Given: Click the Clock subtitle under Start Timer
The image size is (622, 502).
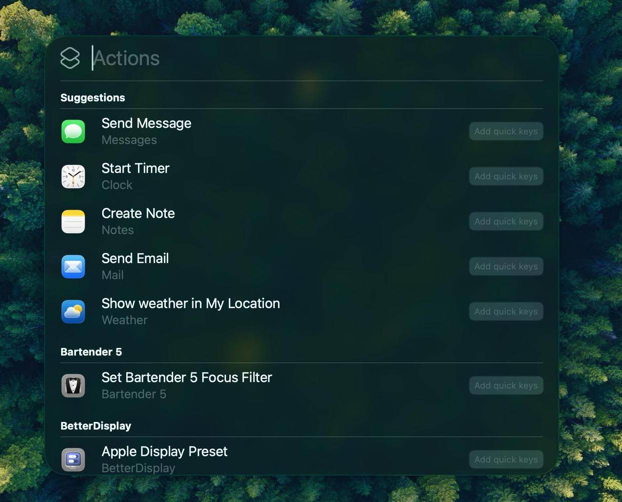Looking at the screenshot, I should click(x=117, y=185).
